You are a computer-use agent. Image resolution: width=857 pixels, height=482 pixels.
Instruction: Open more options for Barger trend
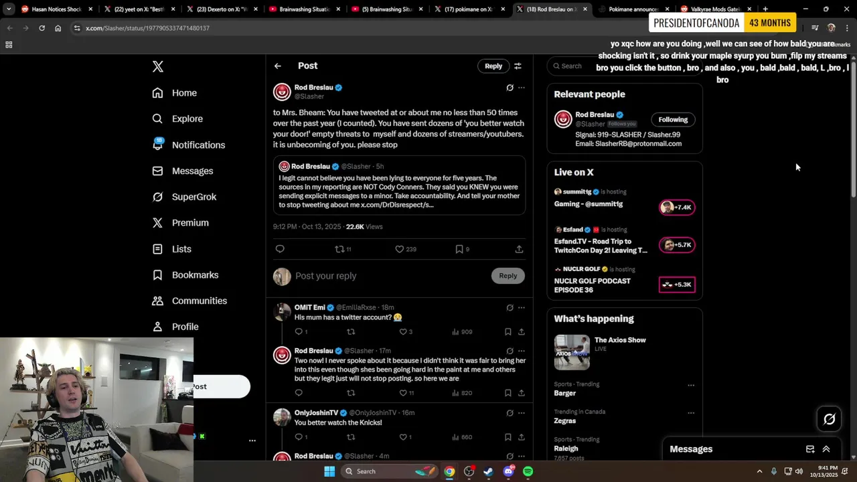point(691,385)
